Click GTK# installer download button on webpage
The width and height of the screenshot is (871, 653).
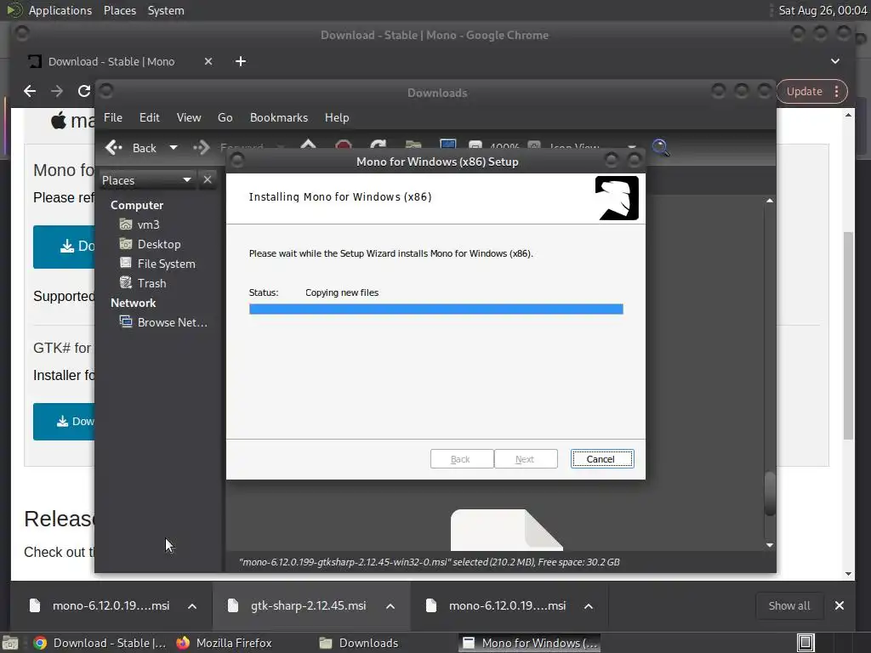pyautogui.click(x=64, y=422)
